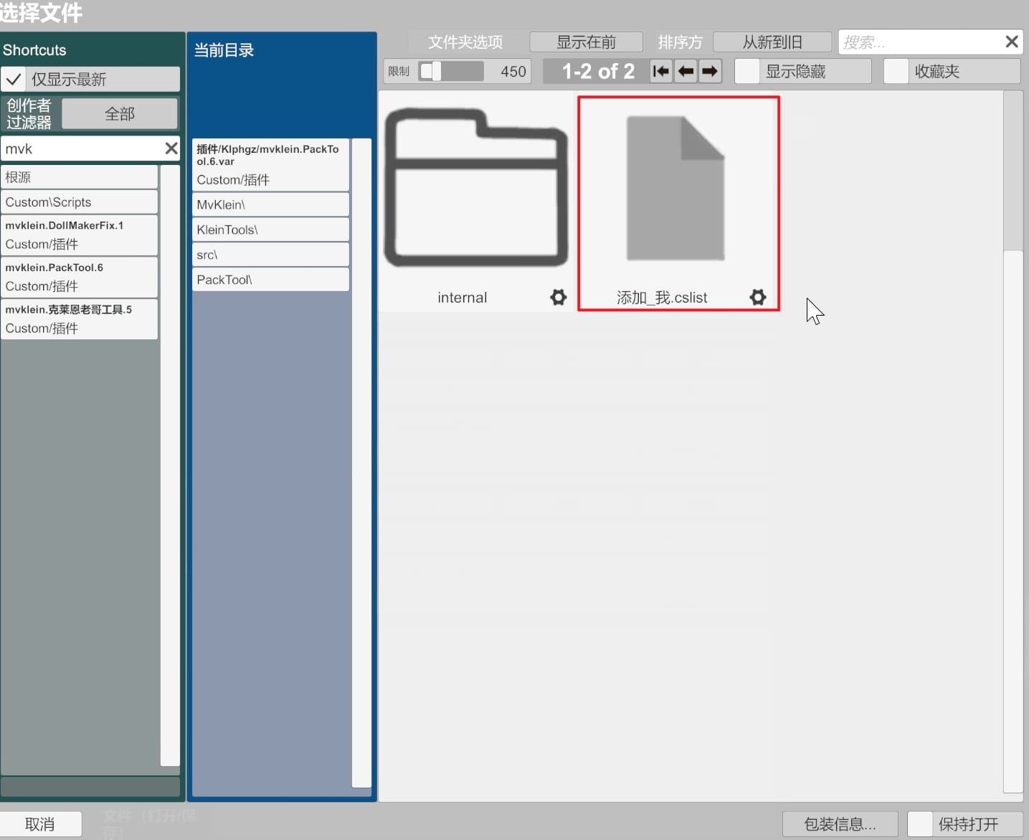Viewport: 1029px width, 840px height.
Task: Open the 显示在前 folder option dropdown
Action: click(x=586, y=42)
